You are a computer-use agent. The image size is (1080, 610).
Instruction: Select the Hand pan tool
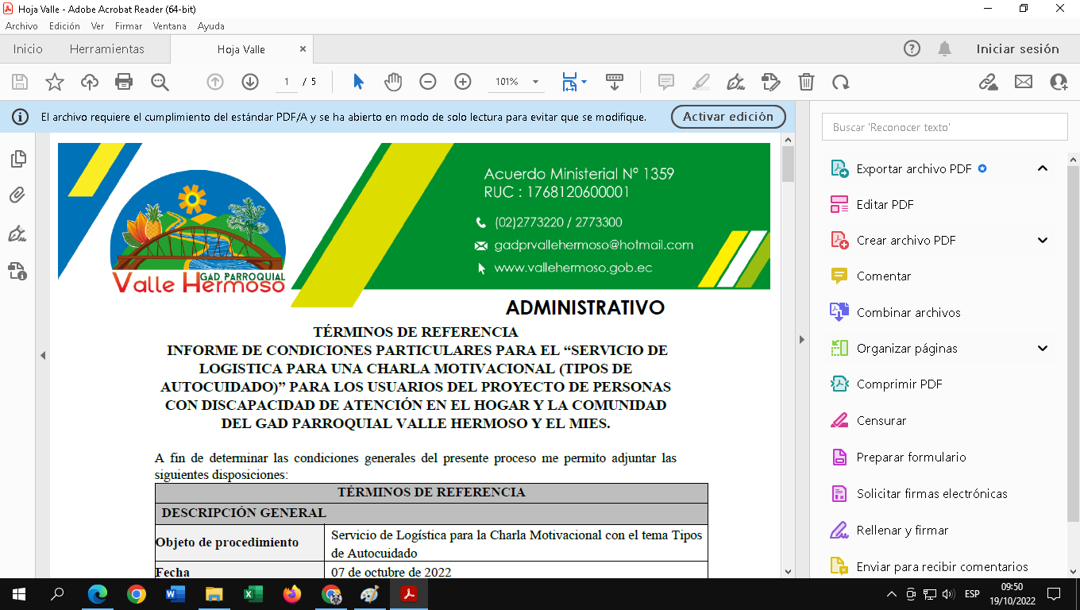click(x=393, y=82)
